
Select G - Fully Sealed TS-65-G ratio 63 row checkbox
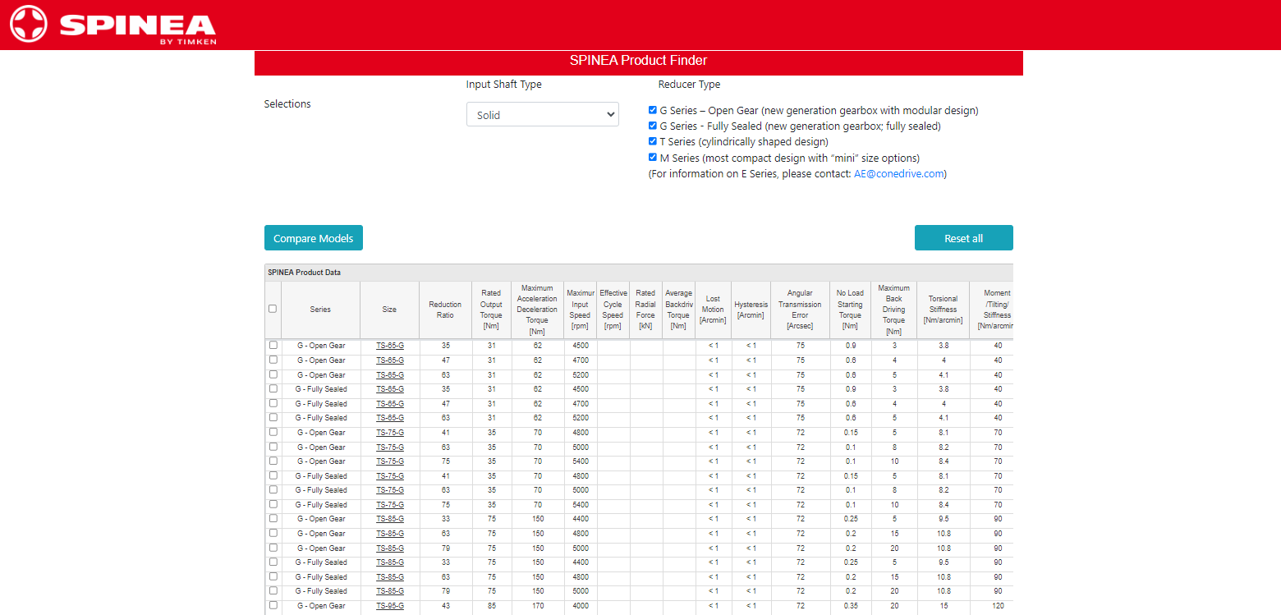(x=273, y=417)
